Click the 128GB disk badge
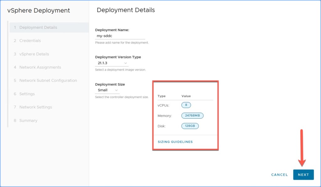The width and height of the screenshot is (321, 187). [190, 126]
